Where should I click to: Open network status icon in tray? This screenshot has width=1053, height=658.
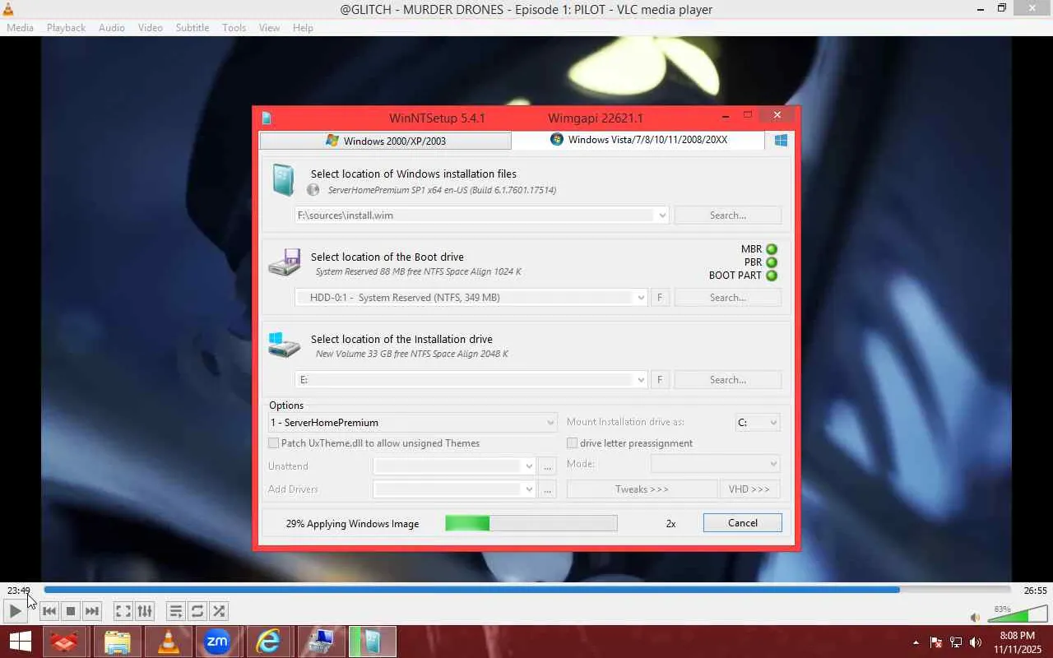point(956,642)
